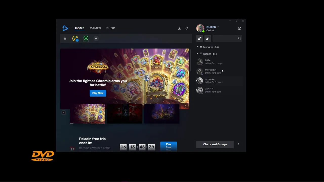Viewport: 324px width, 182px height.
Task: Click octavsis's avatar in friends list
Action: [x=200, y=81]
